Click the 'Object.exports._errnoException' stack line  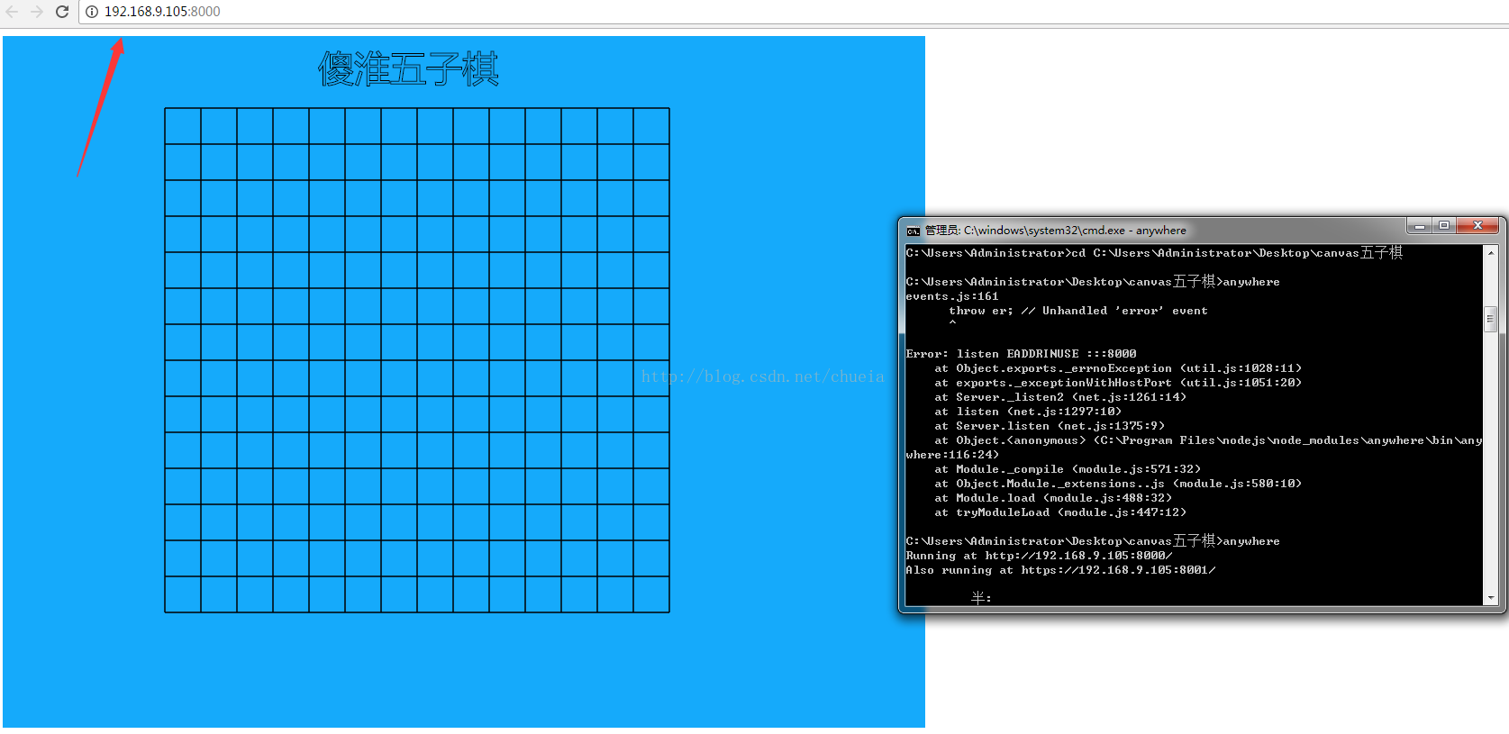[x=1118, y=368]
